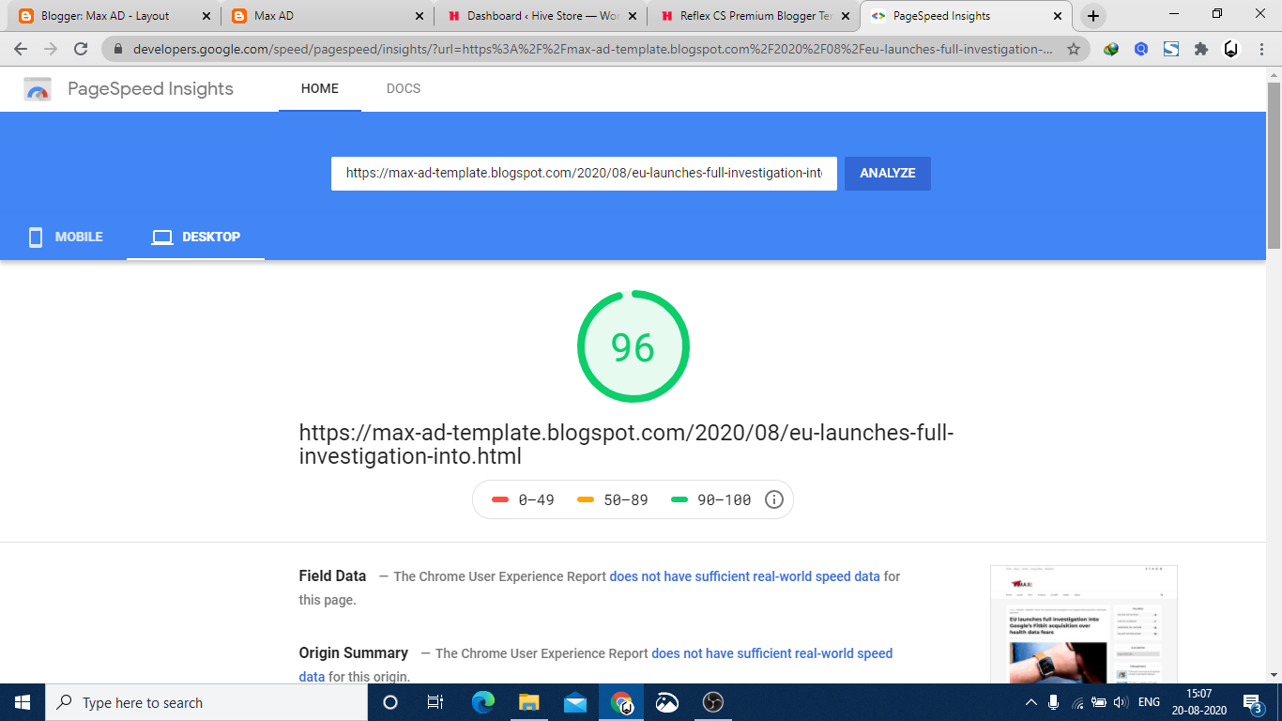This screenshot has height=721, width=1282.
Task: Open the Windows notification center icon
Action: coord(1251,702)
